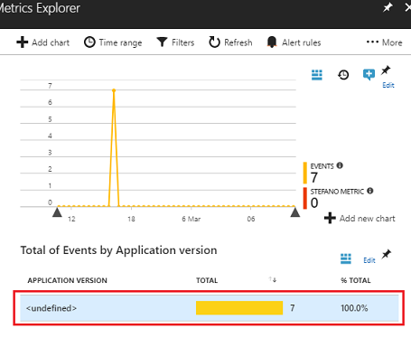The image size is (411, 338).
Task: Click Add new chart
Action: pos(360,218)
